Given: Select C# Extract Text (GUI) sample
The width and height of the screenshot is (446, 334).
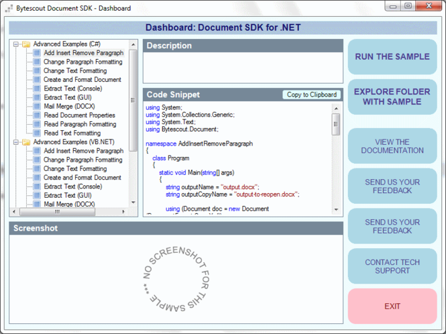Looking at the screenshot, I should (68, 97).
